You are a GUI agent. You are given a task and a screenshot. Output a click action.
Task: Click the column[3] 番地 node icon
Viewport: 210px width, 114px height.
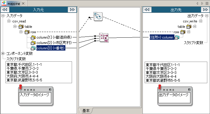33,48
